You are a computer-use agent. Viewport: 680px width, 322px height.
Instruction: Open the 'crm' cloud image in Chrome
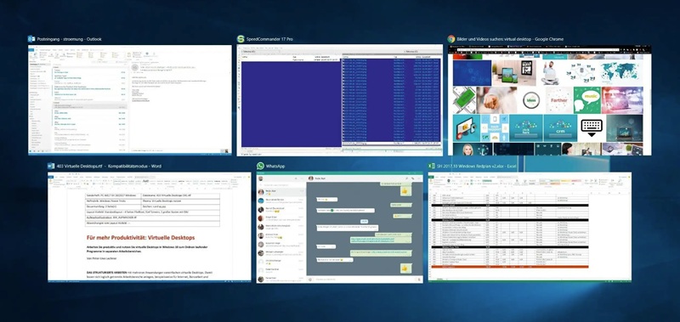coord(560,127)
